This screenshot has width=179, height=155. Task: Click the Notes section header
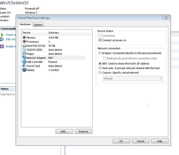point(8,89)
